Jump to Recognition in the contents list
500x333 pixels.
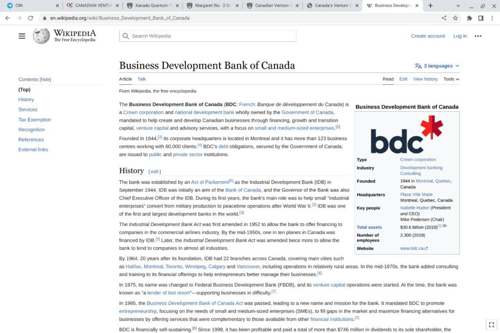[x=31, y=129]
